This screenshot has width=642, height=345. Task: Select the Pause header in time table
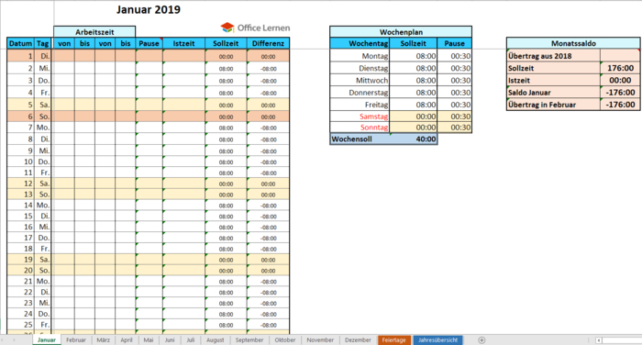click(149, 43)
